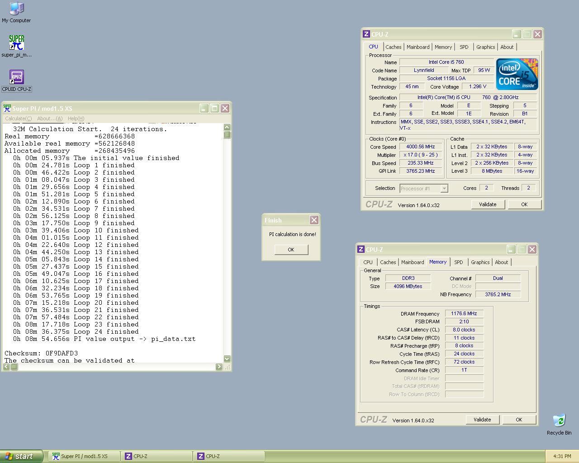
Task: Open CPUID CPU-Z desktop shortcut
Action: 16,80
